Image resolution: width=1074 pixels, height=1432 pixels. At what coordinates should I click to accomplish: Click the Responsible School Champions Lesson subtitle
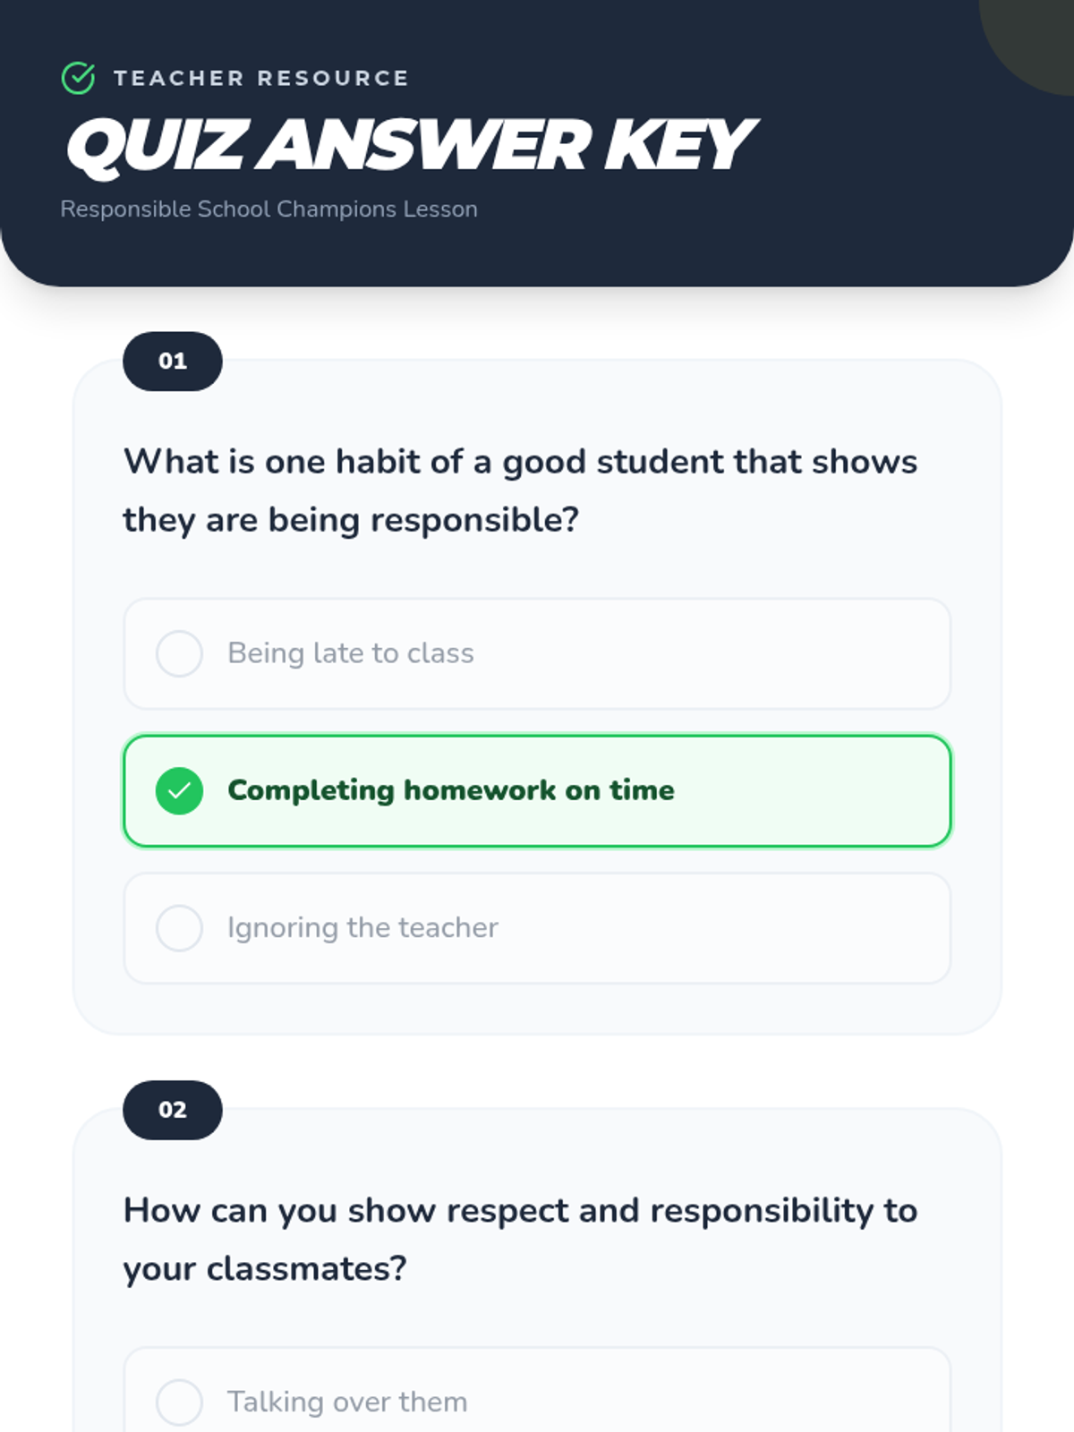click(x=268, y=209)
